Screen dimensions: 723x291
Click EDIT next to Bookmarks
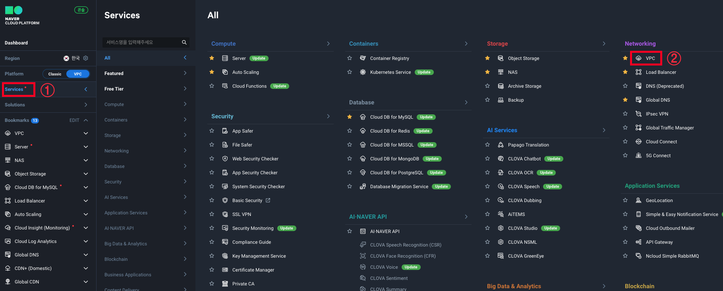74,120
